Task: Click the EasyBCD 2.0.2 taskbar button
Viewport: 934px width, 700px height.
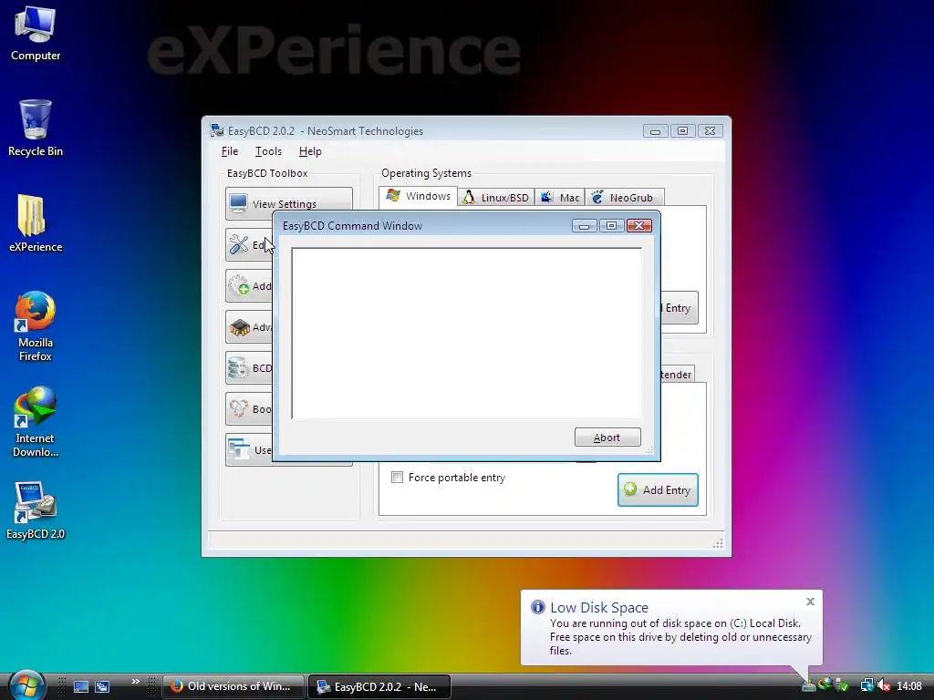Action: click(x=379, y=686)
